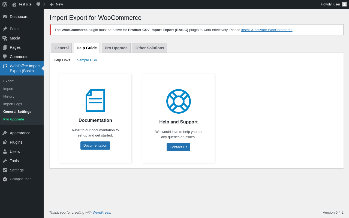
Task: Open the Pro Upgrade tab
Action: click(116, 48)
